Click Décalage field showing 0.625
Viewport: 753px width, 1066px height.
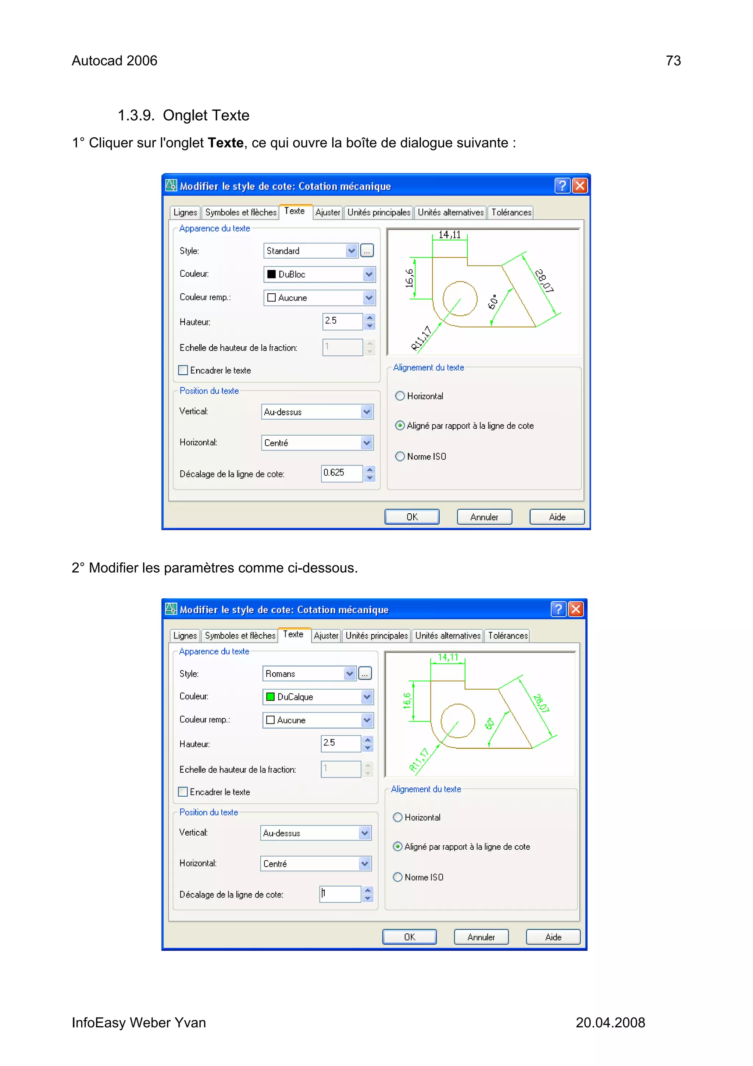click(x=342, y=474)
